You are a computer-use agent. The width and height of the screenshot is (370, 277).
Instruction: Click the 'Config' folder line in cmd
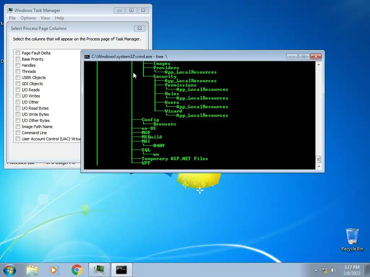coord(150,120)
